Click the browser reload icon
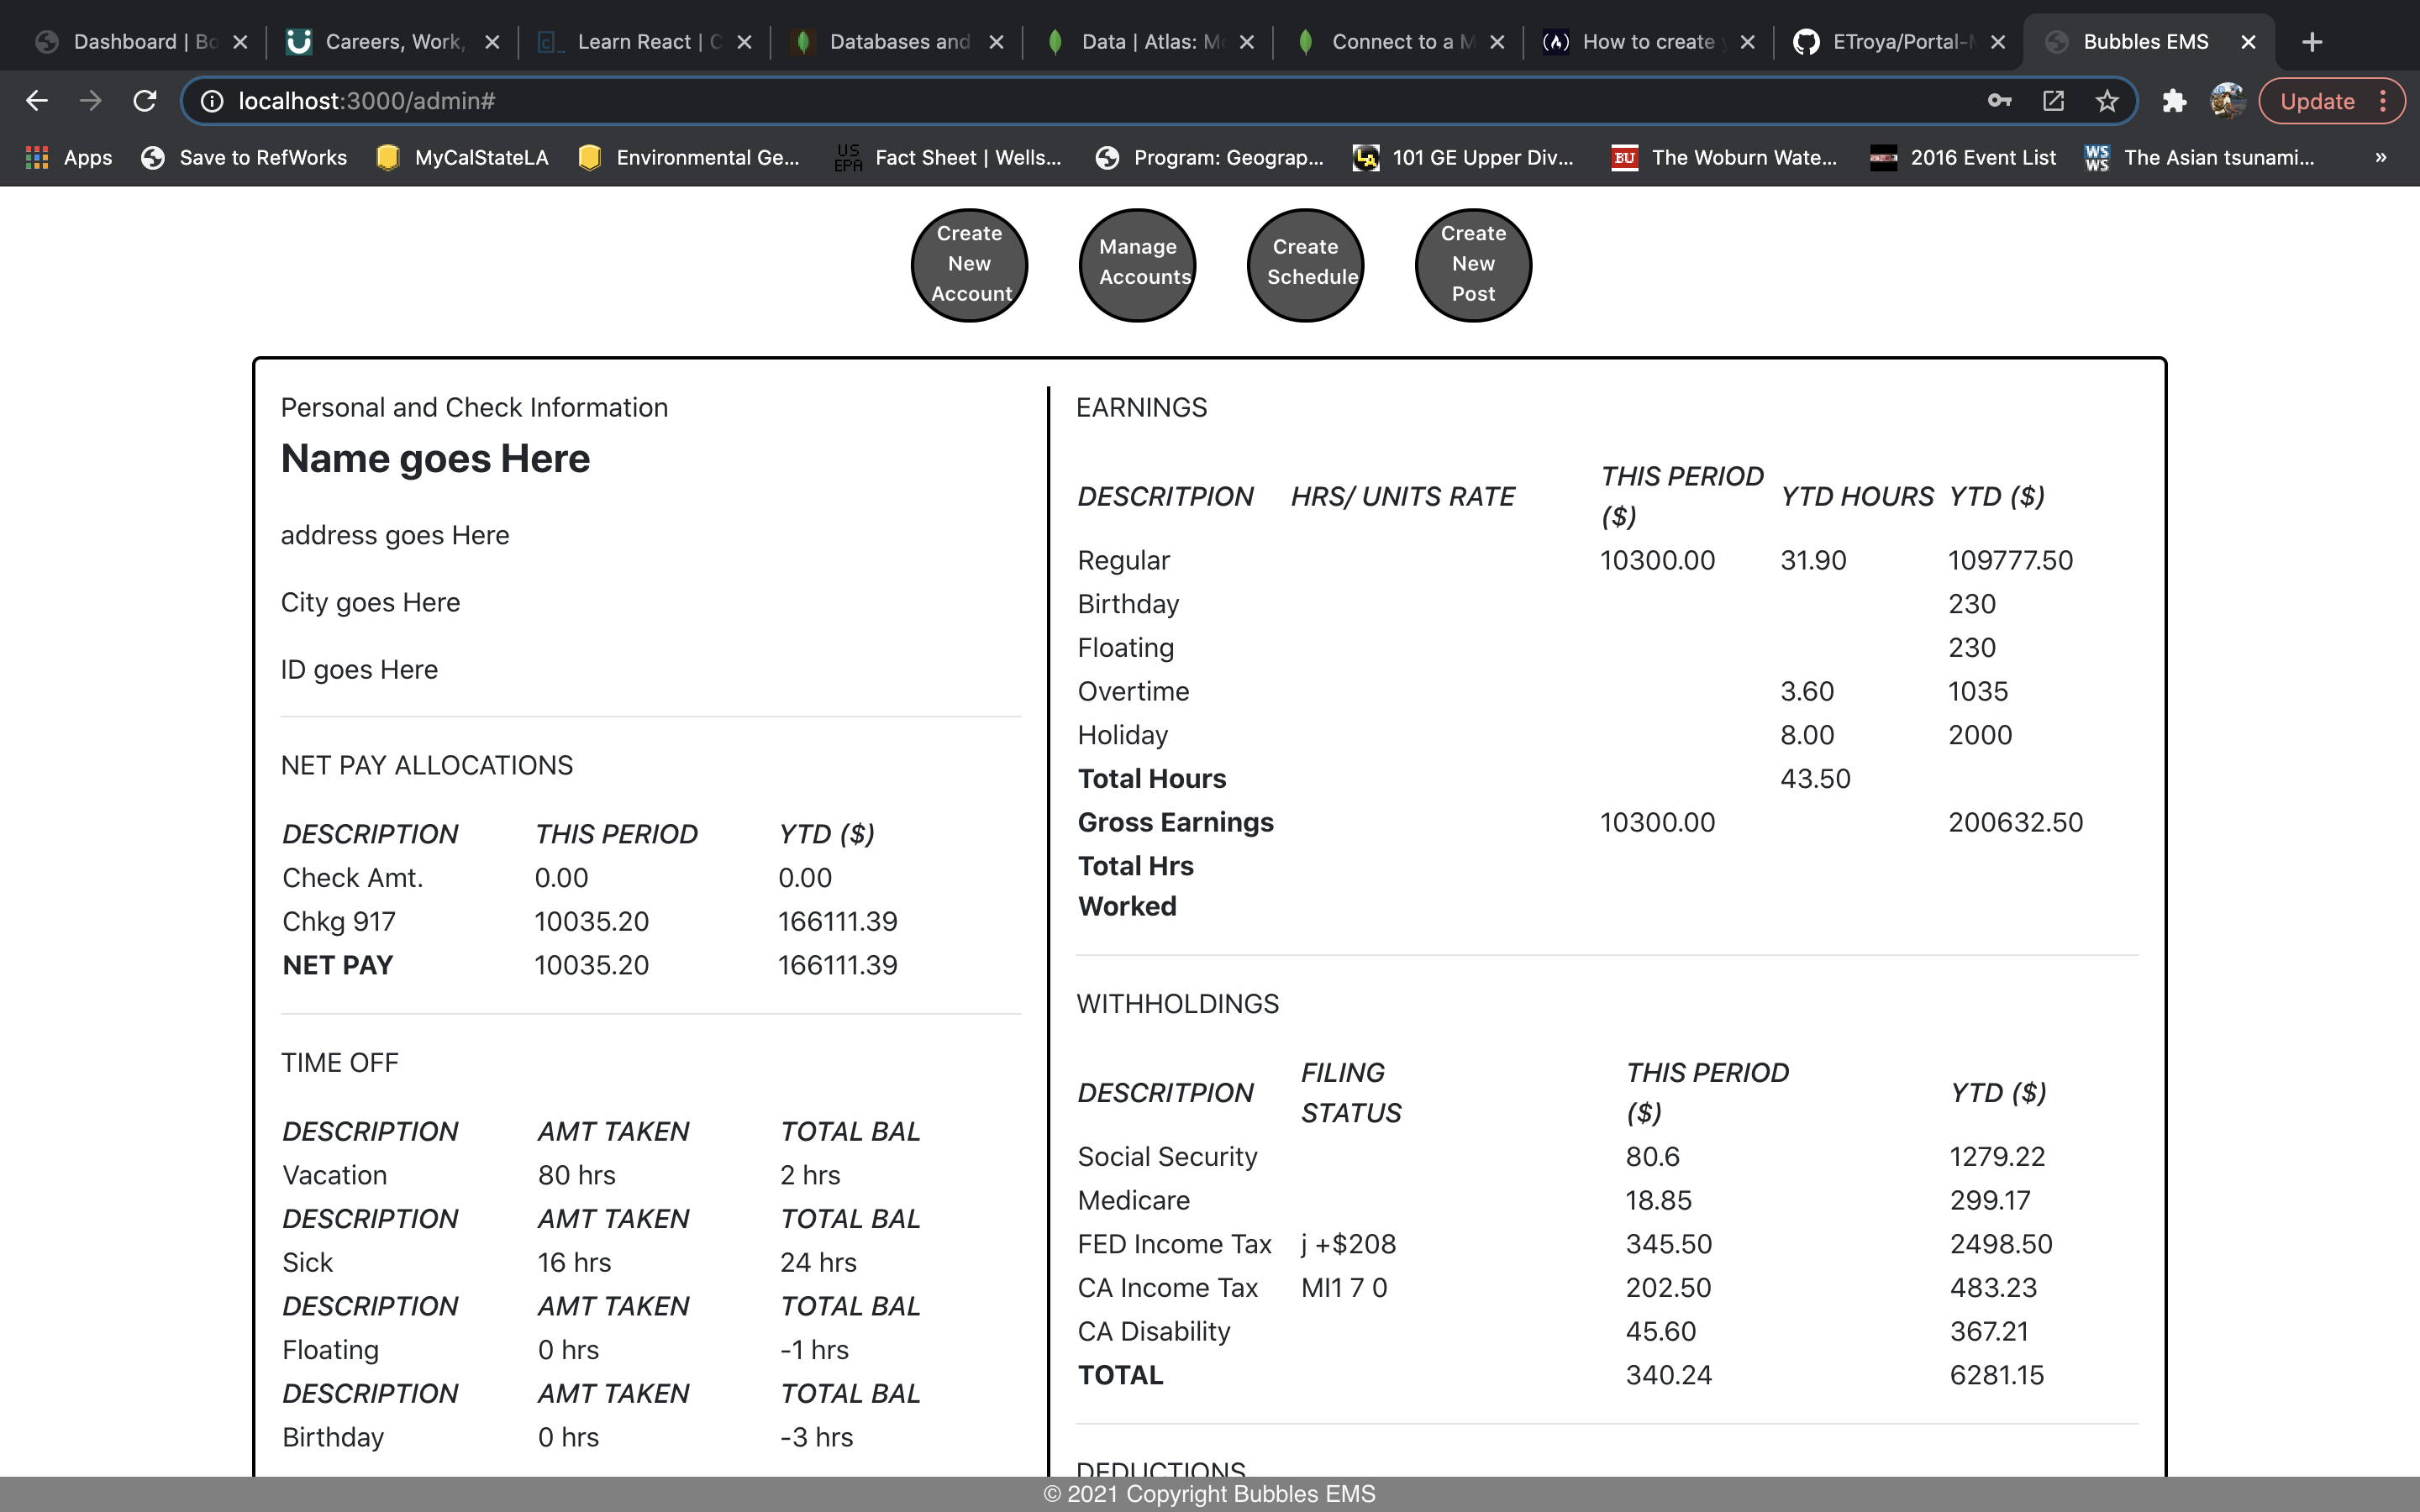Viewport: 2420px width, 1512px height. 145,101
